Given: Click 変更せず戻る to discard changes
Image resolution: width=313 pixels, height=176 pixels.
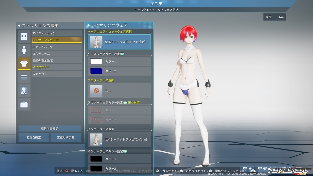Looking at the screenshot, I should pos(65,137).
